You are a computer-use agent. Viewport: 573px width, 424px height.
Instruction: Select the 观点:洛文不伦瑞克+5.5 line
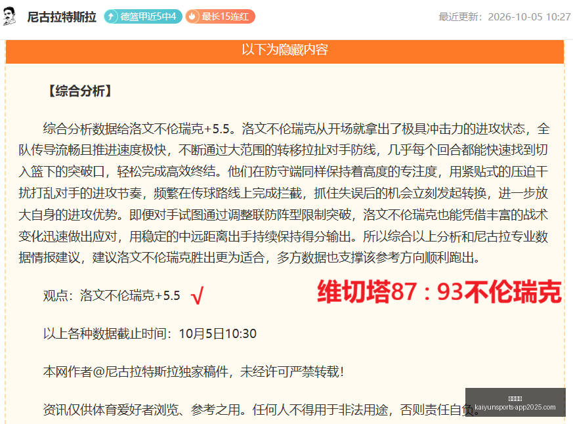112,295
